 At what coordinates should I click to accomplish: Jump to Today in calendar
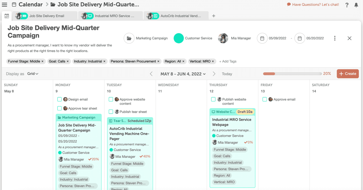click(227, 74)
